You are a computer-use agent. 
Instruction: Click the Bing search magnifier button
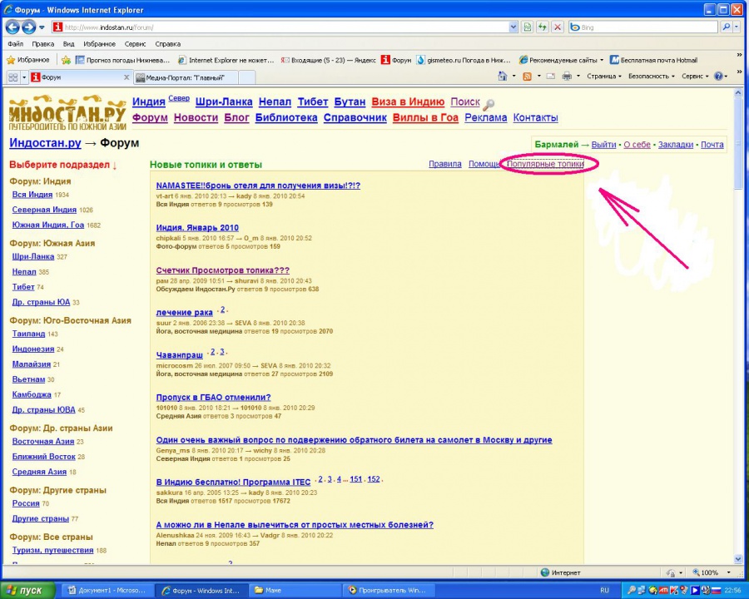(727, 27)
